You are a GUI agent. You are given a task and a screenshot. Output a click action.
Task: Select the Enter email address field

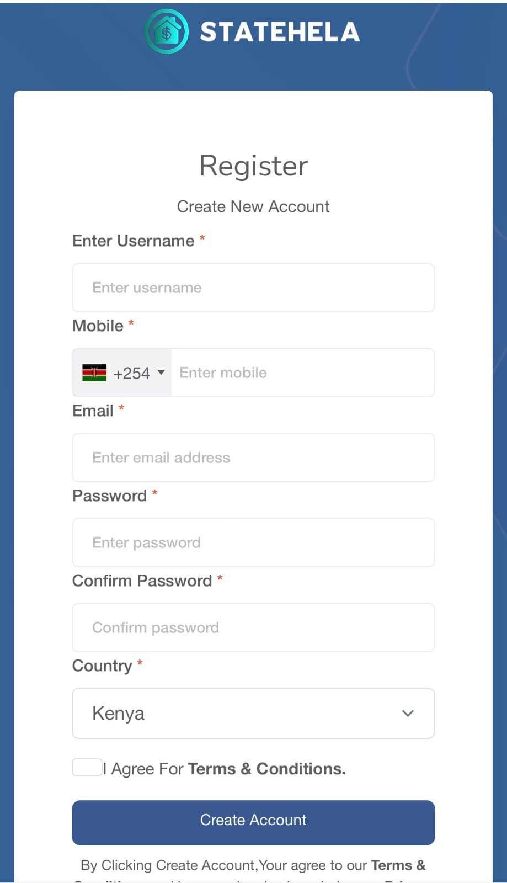253,458
